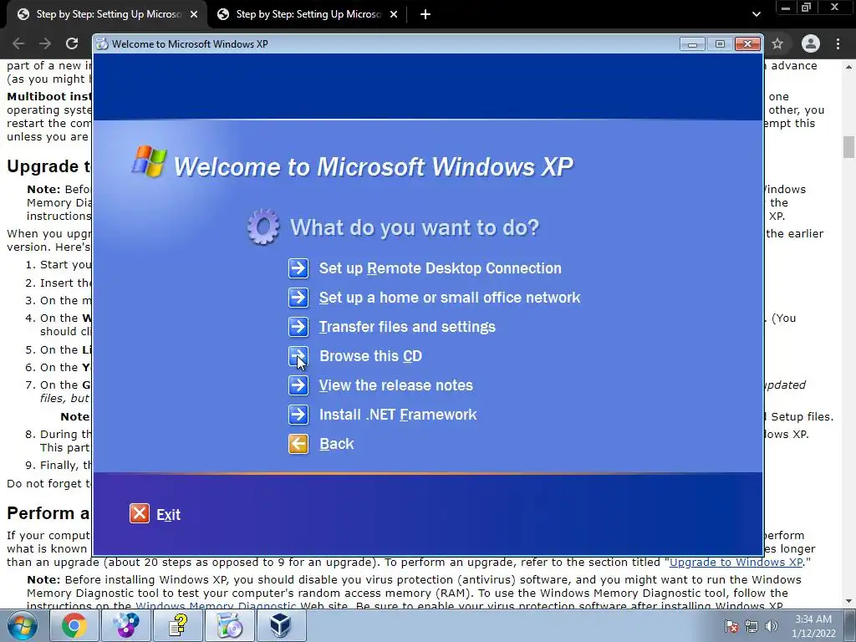856x642 pixels.
Task: Choose Install .NET Framework
Action: pyautogui.click(x=398, y=415)
